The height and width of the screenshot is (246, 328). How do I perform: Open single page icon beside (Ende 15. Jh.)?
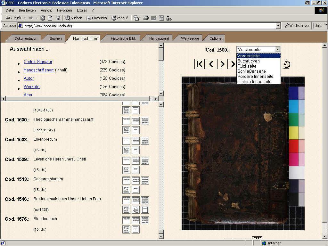(x=135, y=130)
